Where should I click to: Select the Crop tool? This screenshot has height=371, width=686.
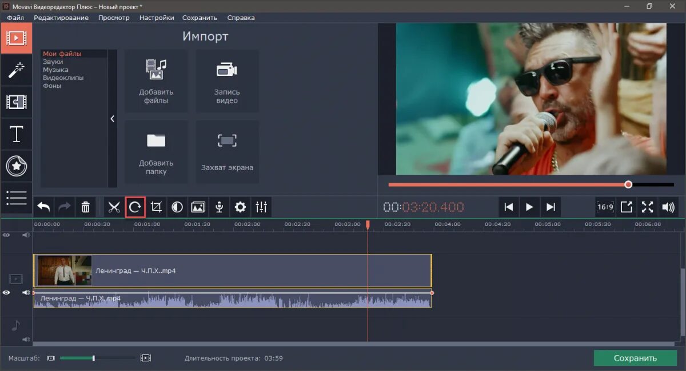(x=156, y=207)
